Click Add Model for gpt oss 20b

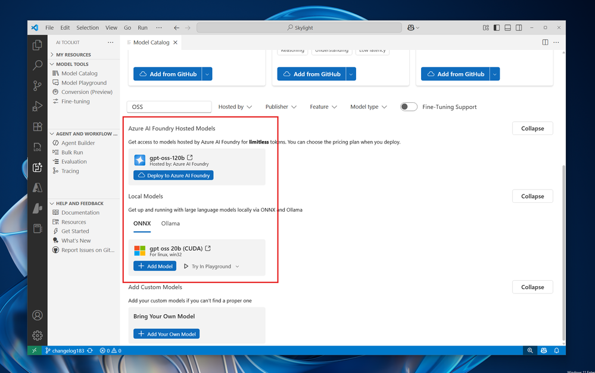point(155,266)
